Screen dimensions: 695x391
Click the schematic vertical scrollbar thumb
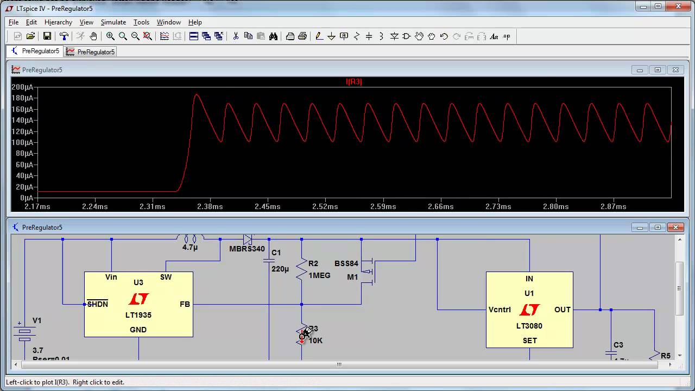(x=679, y=288)
